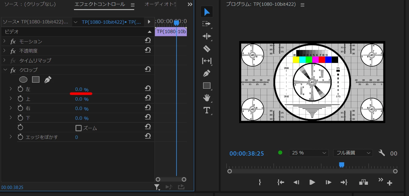Viewport: 409px width, 196px height.
Task: Open the effect controls filter funnel
Action: (157, 187)
